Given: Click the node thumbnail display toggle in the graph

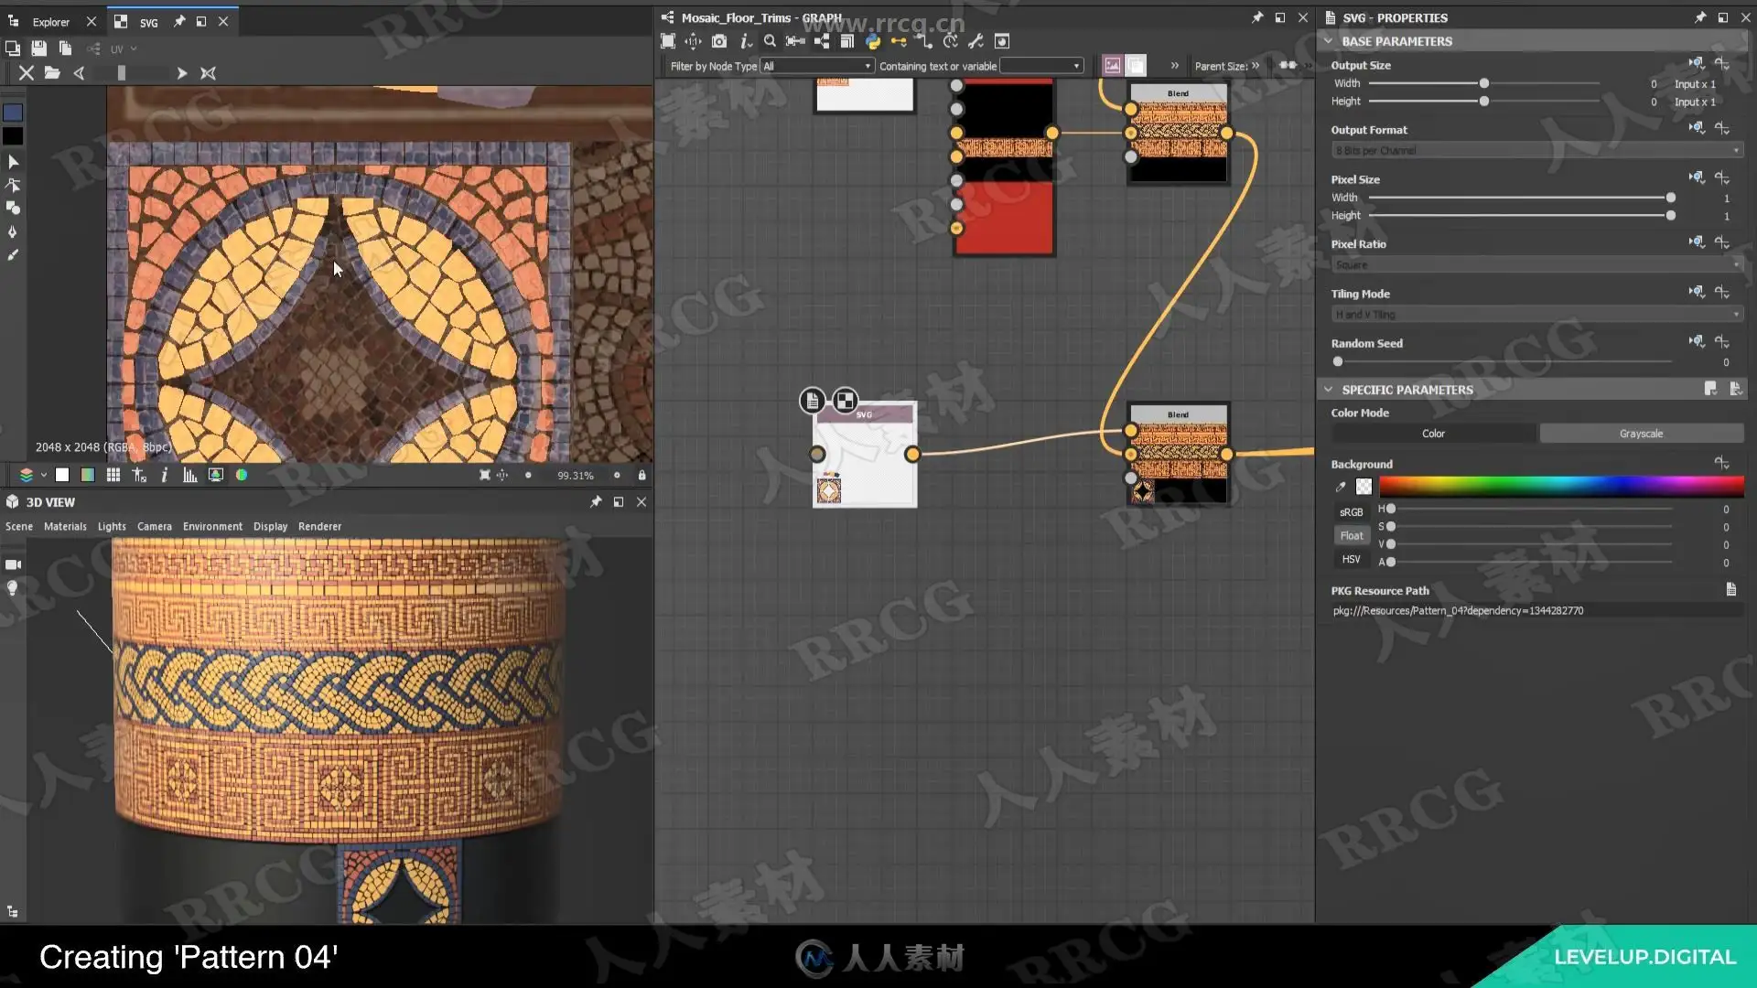Looking at the screenshot, I should [1112, 65].
